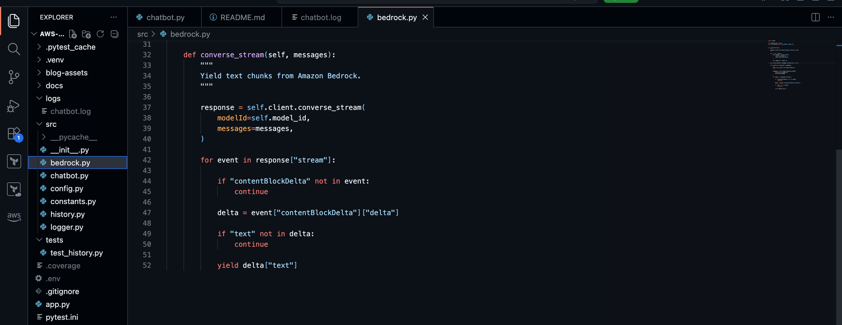Viewport: 842px width, 325px height.
Task: Split the editor to the right
Action: click(x=815, y=17)
